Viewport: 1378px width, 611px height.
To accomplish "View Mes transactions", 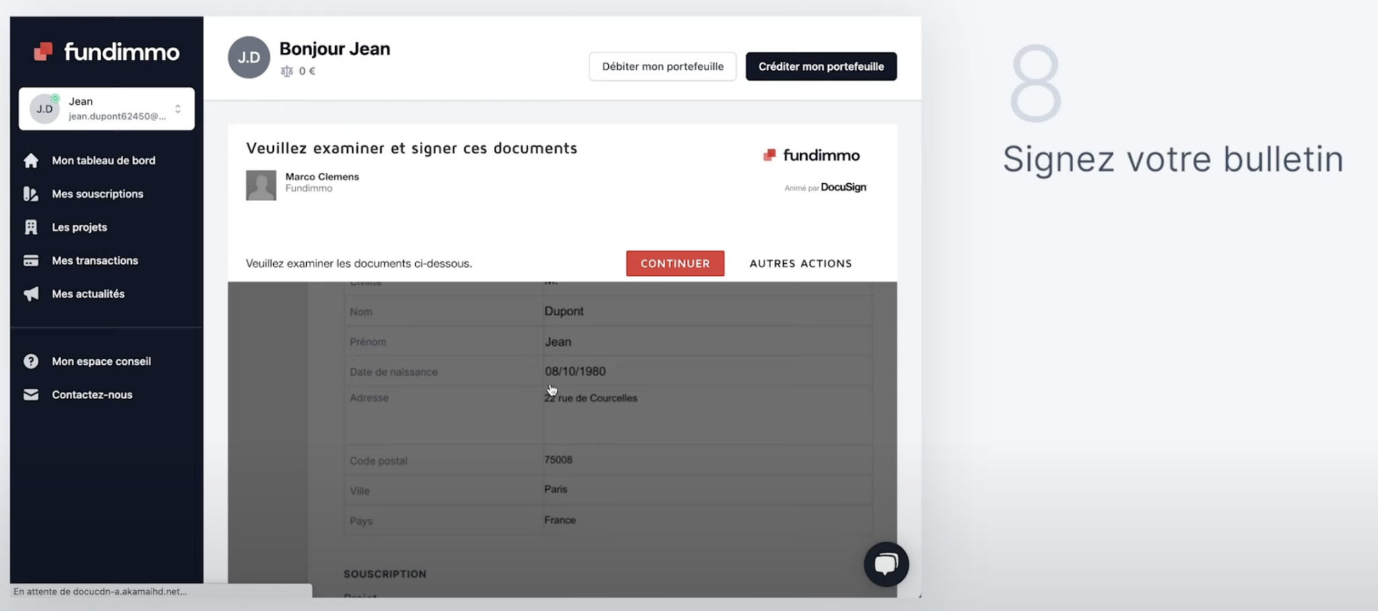I will point(95,260).
